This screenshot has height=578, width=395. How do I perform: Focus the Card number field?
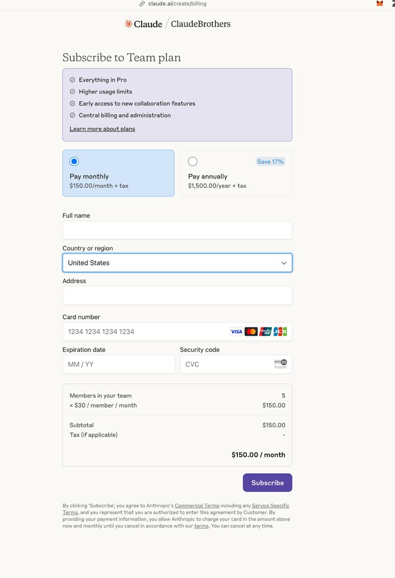click(x=177, y=331)
